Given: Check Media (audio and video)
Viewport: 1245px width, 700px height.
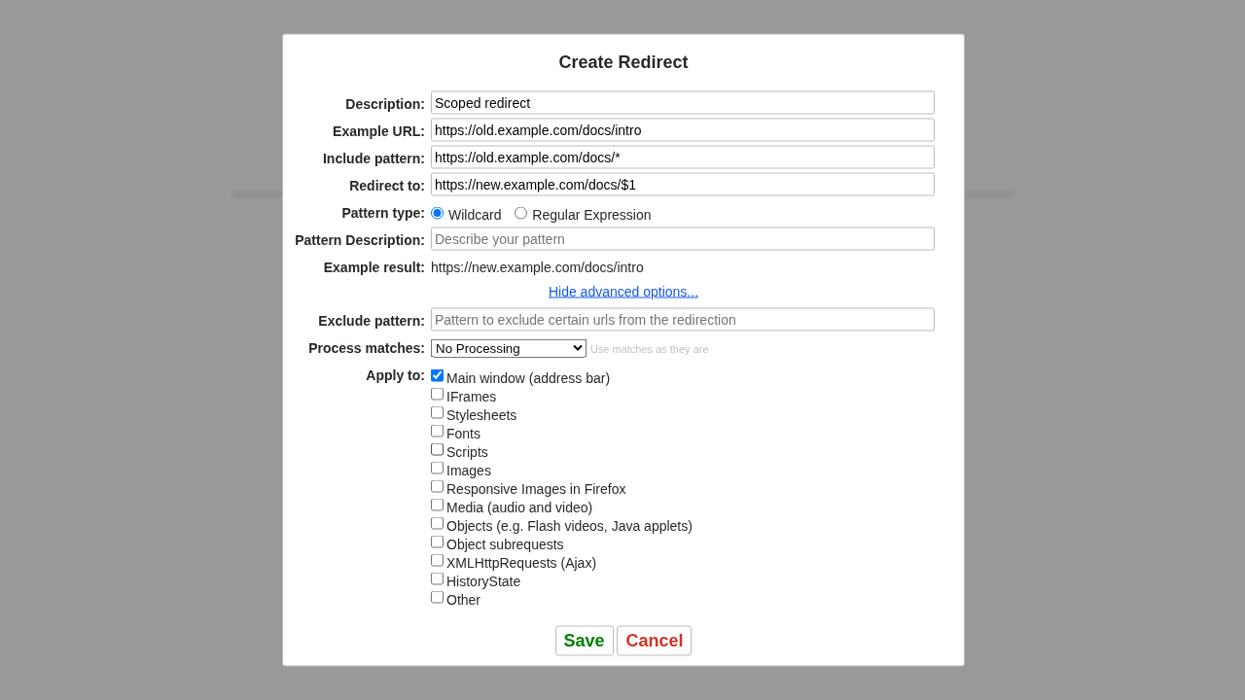Looking at the screenshot, I should coord(438,505).
